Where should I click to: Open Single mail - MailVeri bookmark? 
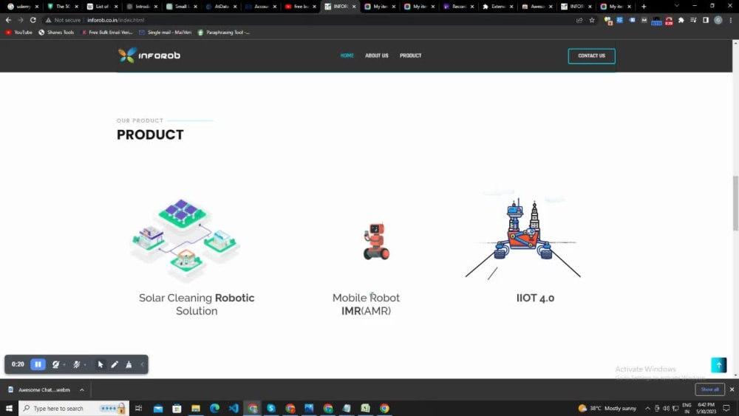(x=166, y=33)
